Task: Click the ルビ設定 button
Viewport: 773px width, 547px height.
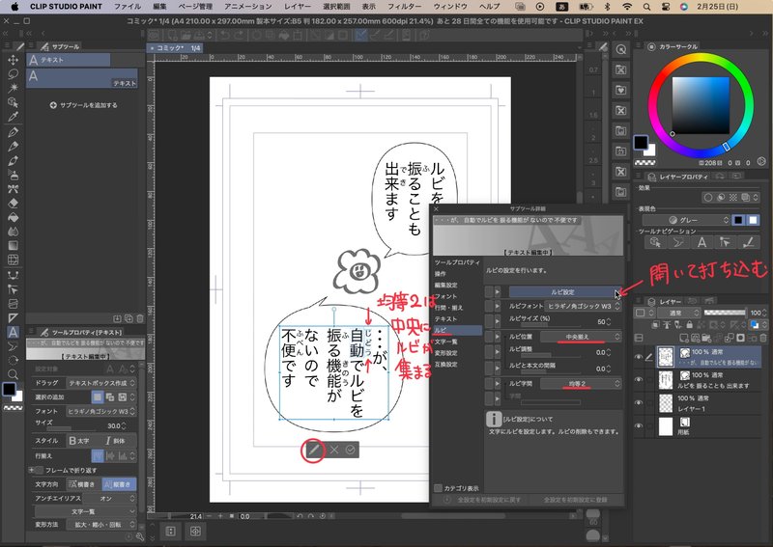Action: coord(562,292)
